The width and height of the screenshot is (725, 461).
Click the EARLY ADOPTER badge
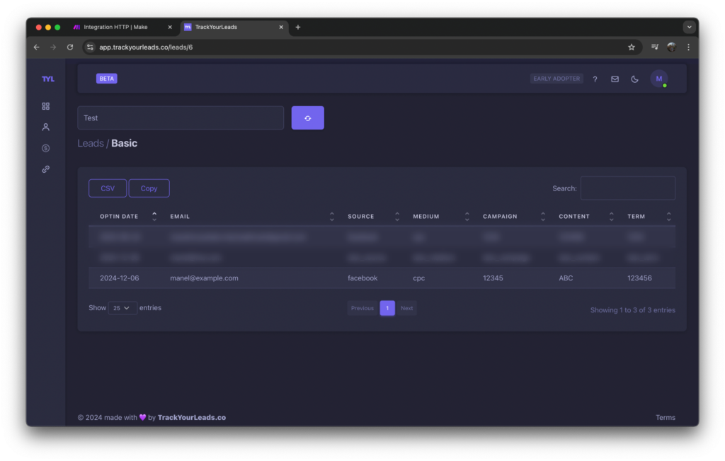tap(556, 79)
